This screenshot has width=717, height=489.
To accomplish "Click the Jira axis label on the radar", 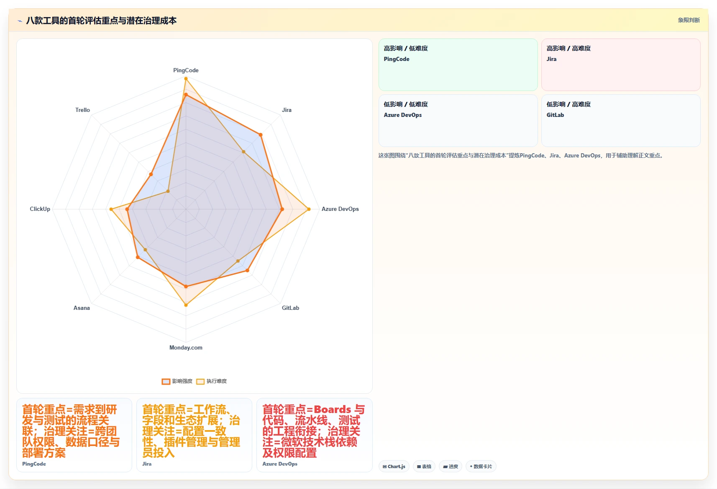I will (287, 110).
